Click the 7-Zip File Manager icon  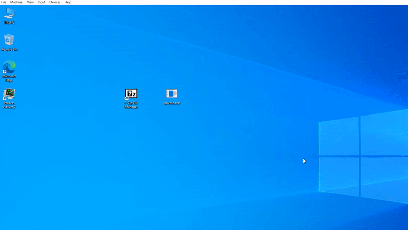tap(131, 94)
